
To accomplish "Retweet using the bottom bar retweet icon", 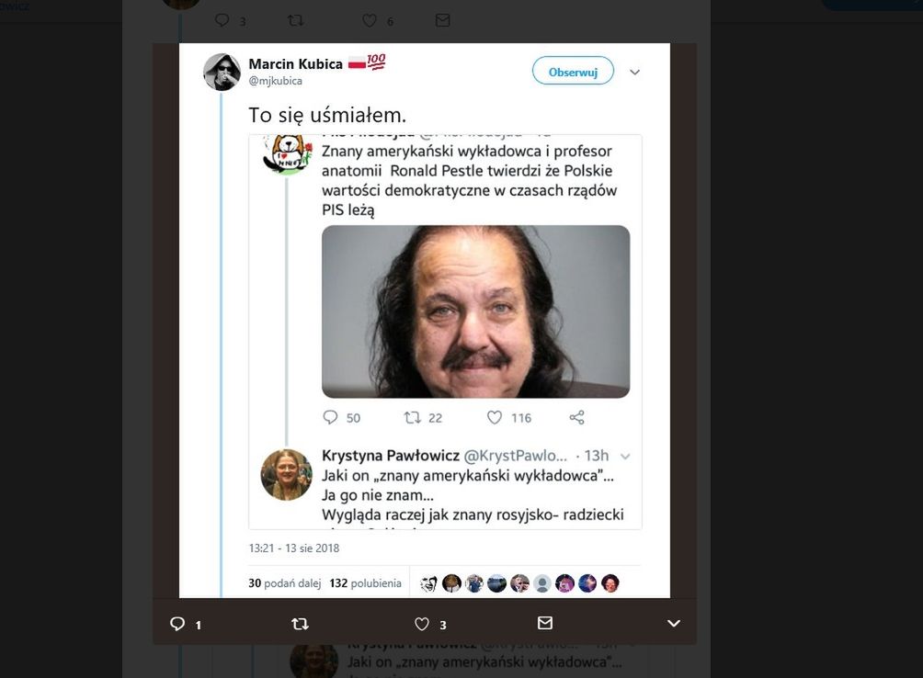I will 300,624.
